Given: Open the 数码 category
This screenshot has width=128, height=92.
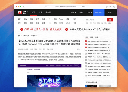Looking at the screenshot, I should [x=25, y=23].
